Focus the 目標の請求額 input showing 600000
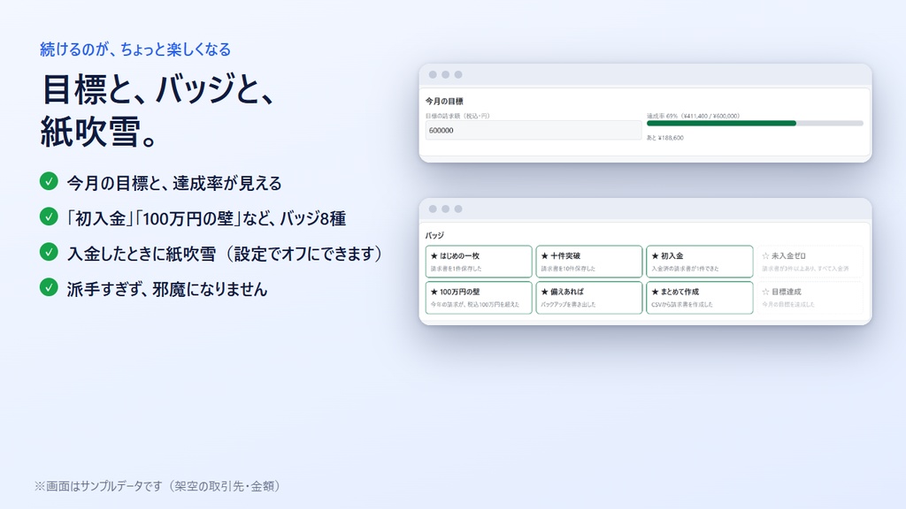Image resolution: width=906 pixels, height=509 pixels. click(x=534, y=131)
